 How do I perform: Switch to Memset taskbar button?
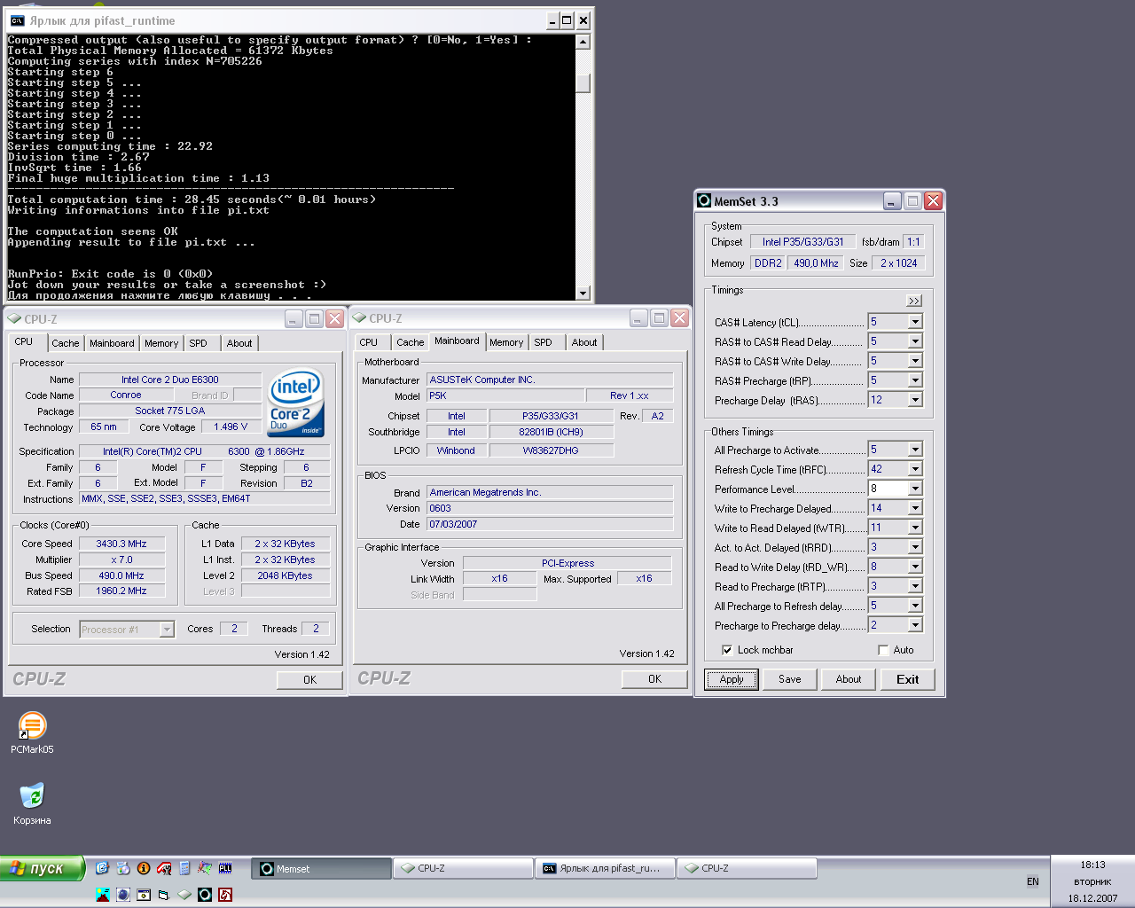(322, 869)
